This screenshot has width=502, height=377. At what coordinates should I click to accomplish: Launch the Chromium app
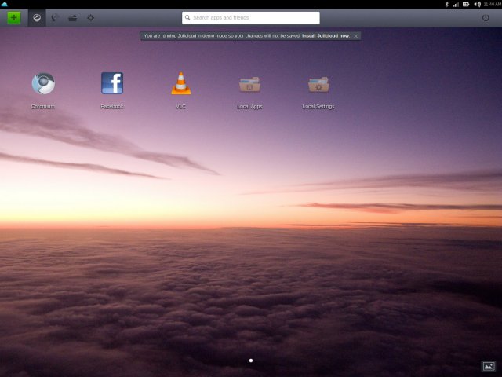(x=43, y=84)
